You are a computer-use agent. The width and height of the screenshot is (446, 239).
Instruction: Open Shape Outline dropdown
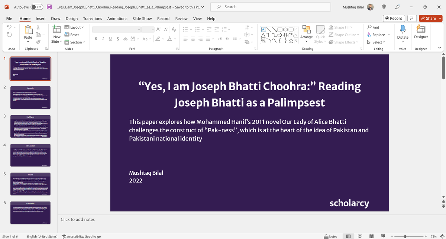pyautogui.click(x=344, y=35)
